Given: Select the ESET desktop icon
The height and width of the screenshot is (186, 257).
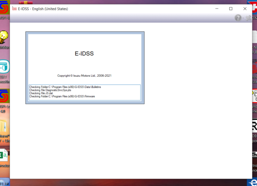Looking at the screenshot, I should [x=5, y=66].
